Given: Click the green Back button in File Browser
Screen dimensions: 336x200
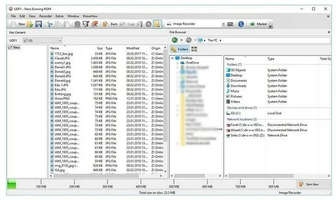Looking at the screenshot, I should pos(175,40).
